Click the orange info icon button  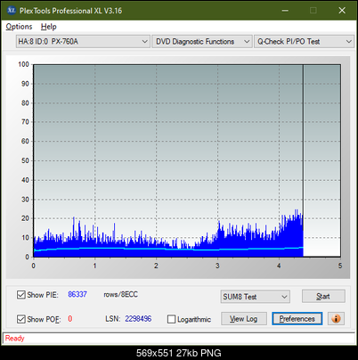(336, 319)
